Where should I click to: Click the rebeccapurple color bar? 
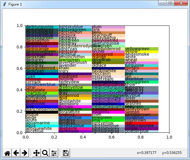click(142, 126)
